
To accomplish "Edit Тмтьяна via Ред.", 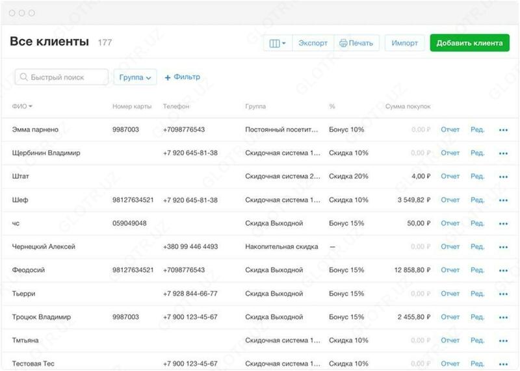I will 477,340.
